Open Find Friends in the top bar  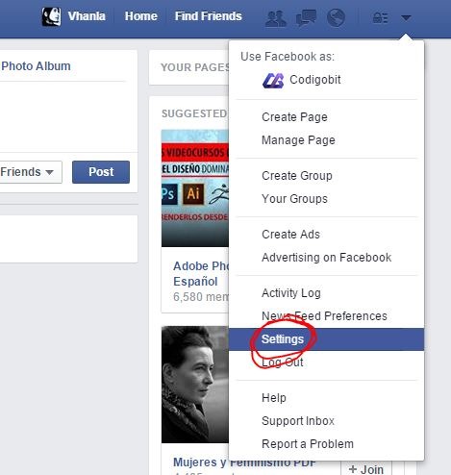pos(209,16)
